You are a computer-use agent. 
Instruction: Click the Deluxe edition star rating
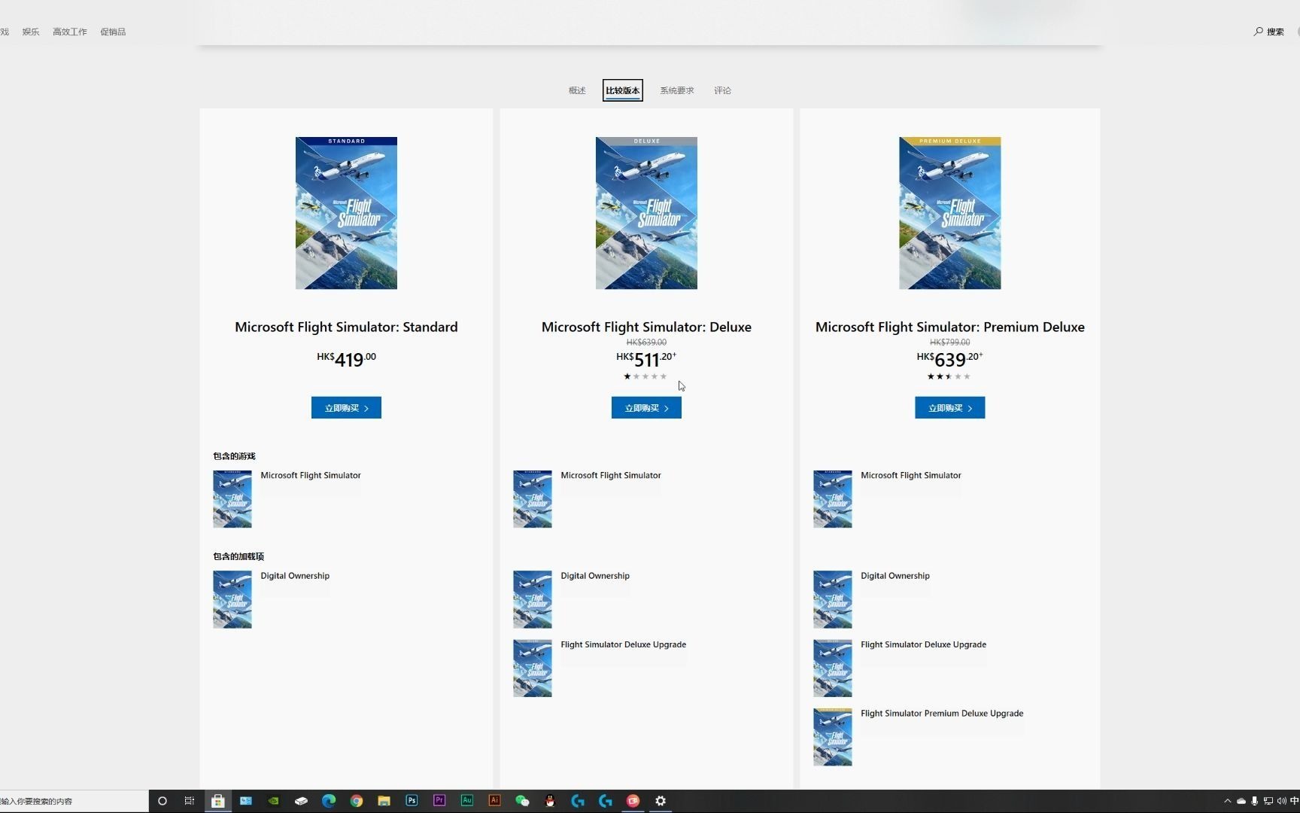645,376
